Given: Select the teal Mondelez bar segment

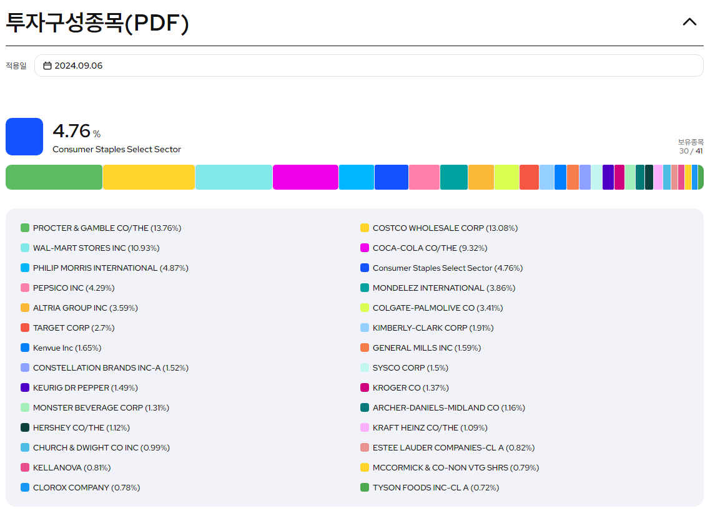Looking at the screenshot, I should (454, 177).
